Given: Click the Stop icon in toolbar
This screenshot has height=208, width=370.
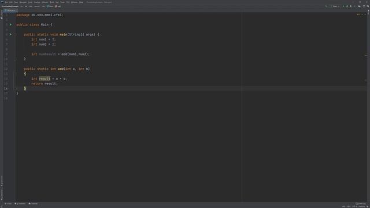Looking at the screenshot, I should [354, 6].
